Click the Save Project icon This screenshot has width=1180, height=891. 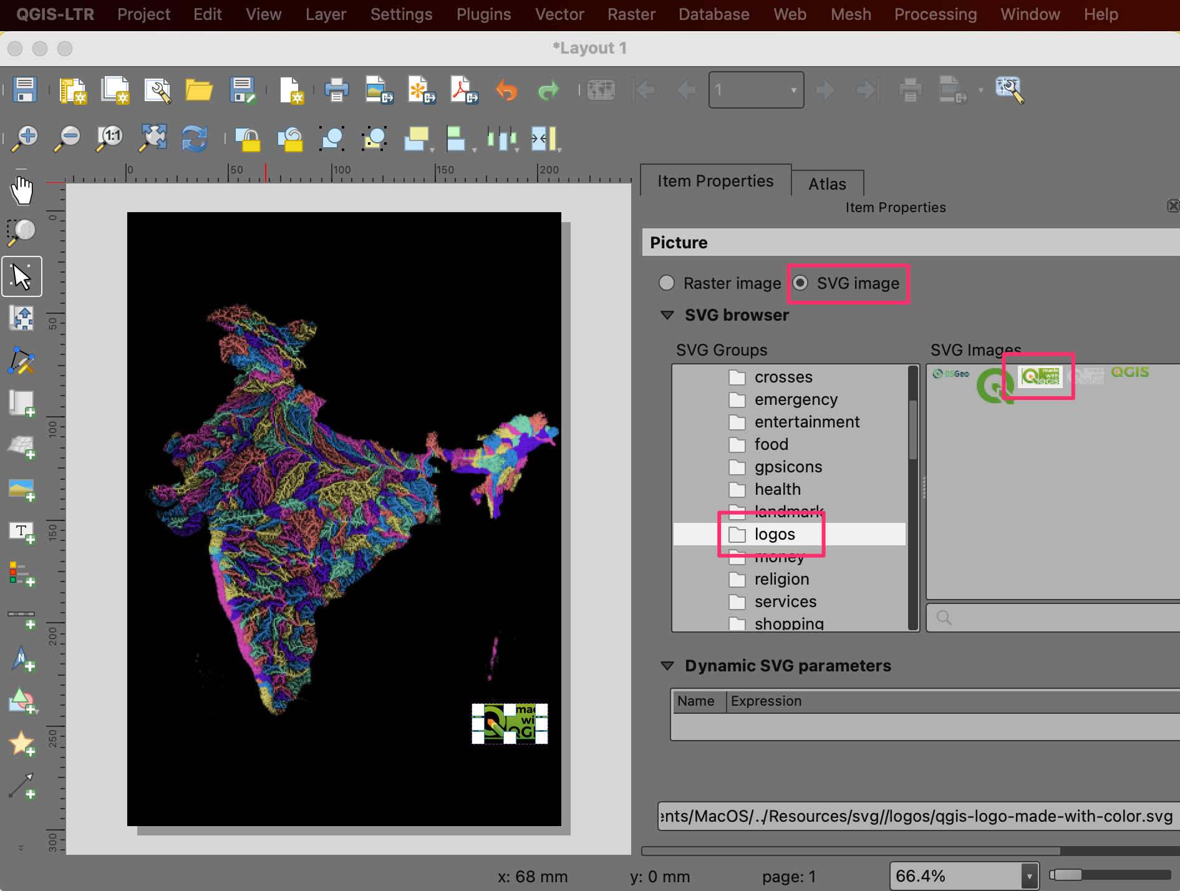pos(25,90)
